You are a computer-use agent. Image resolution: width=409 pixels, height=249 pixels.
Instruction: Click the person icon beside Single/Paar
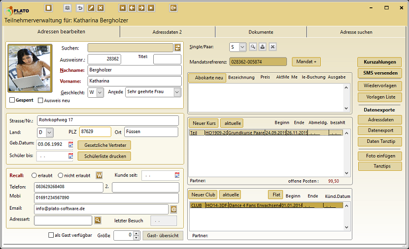point(263,47)
